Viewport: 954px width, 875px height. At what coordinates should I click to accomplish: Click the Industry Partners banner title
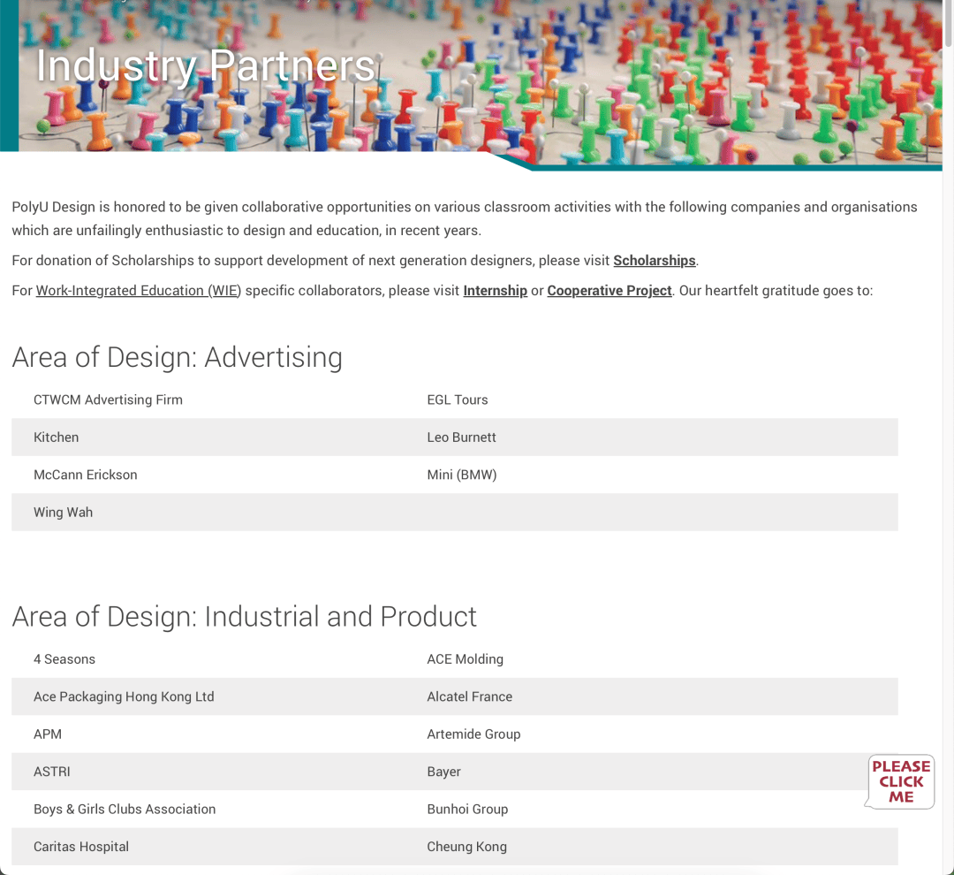tap(205, 67)
